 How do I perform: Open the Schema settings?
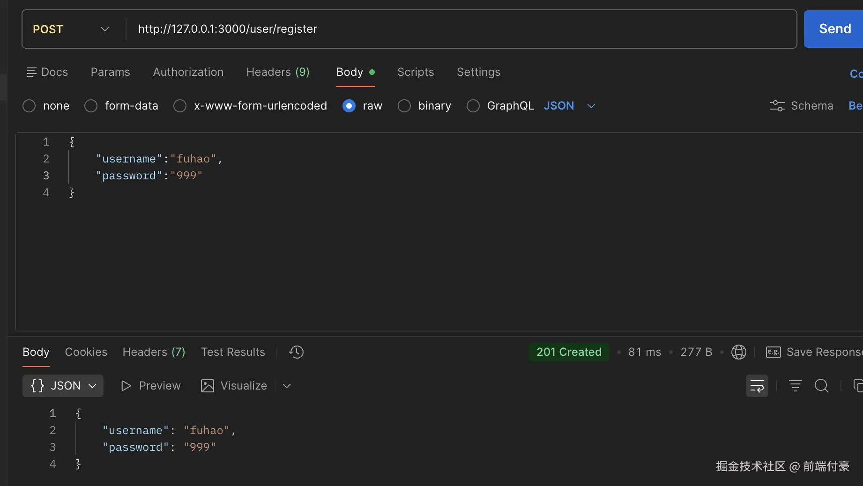pyautogui.click(x=802, y=106)
